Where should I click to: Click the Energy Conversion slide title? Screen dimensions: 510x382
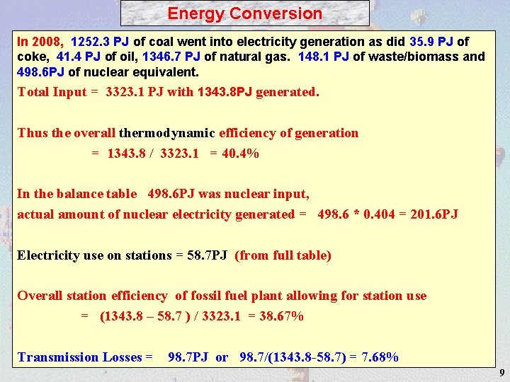tap(244, 13)
